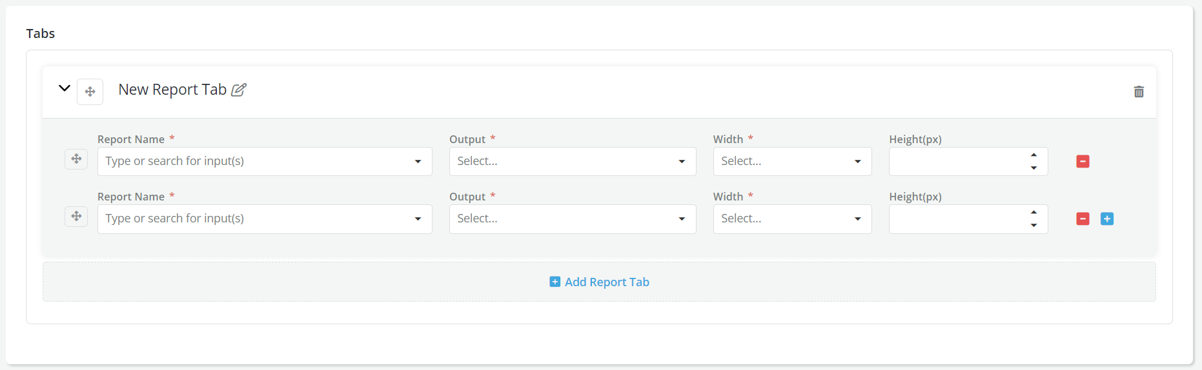Open the first Width dropdown
This screenshot has width=1202, height=370.
(x=791, y=161)
